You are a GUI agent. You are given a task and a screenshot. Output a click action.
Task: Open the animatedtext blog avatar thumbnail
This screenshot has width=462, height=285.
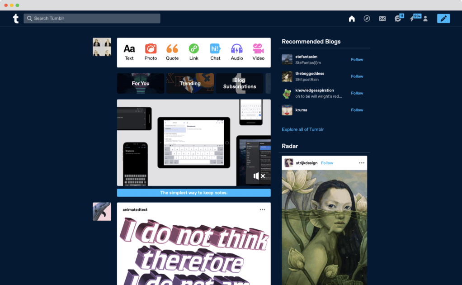pos(102,211)
